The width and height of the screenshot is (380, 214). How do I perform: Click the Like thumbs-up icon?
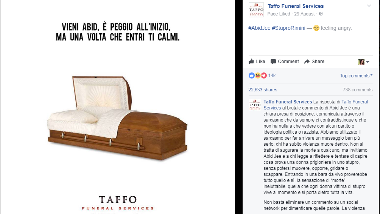click(251, 62)
